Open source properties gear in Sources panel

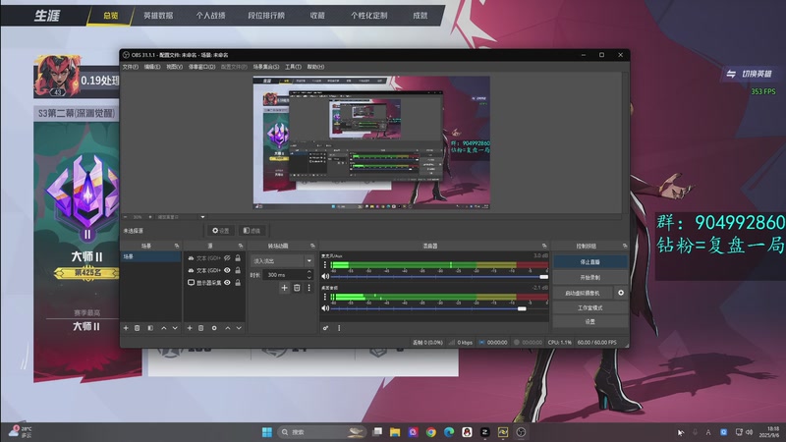pos(214,328)
